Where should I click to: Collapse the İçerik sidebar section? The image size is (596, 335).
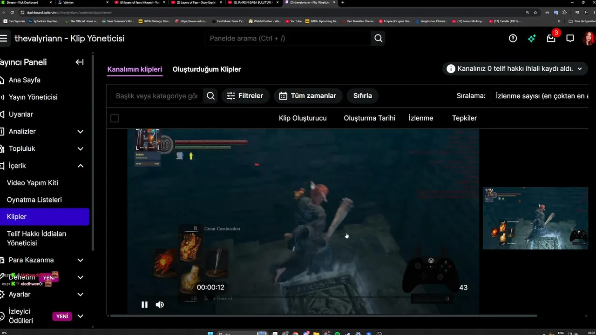(x=80, y=166)
